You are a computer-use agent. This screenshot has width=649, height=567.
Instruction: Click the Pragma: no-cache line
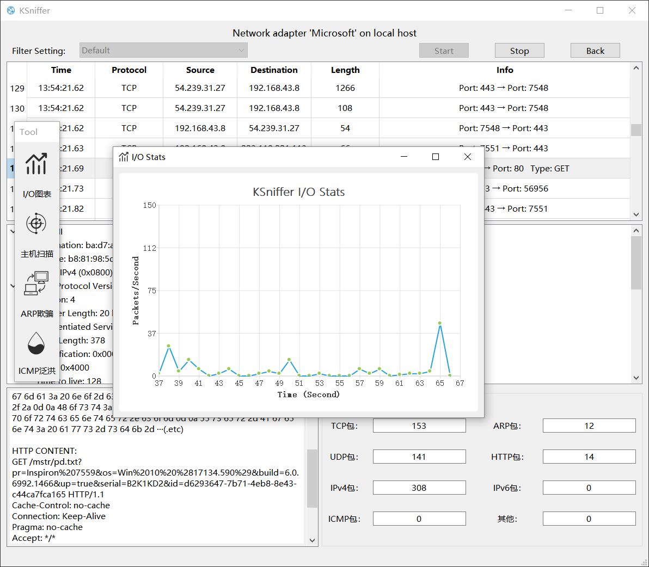(x=47, y=527)
